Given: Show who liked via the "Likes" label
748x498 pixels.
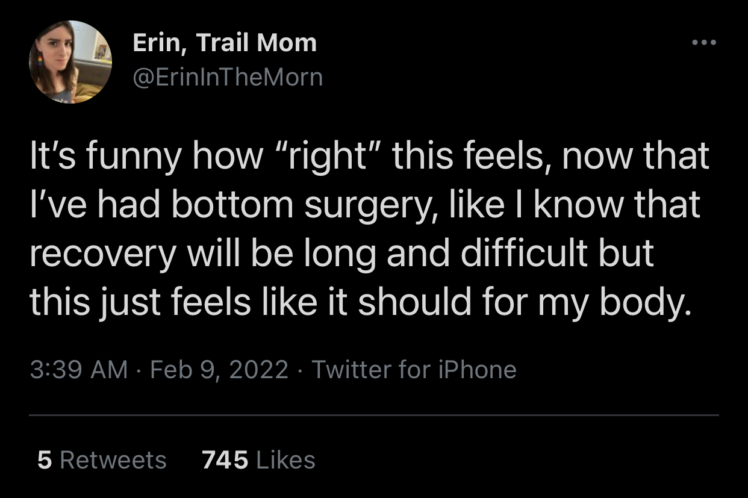Looking at the screenshot, I should point(285,460).
